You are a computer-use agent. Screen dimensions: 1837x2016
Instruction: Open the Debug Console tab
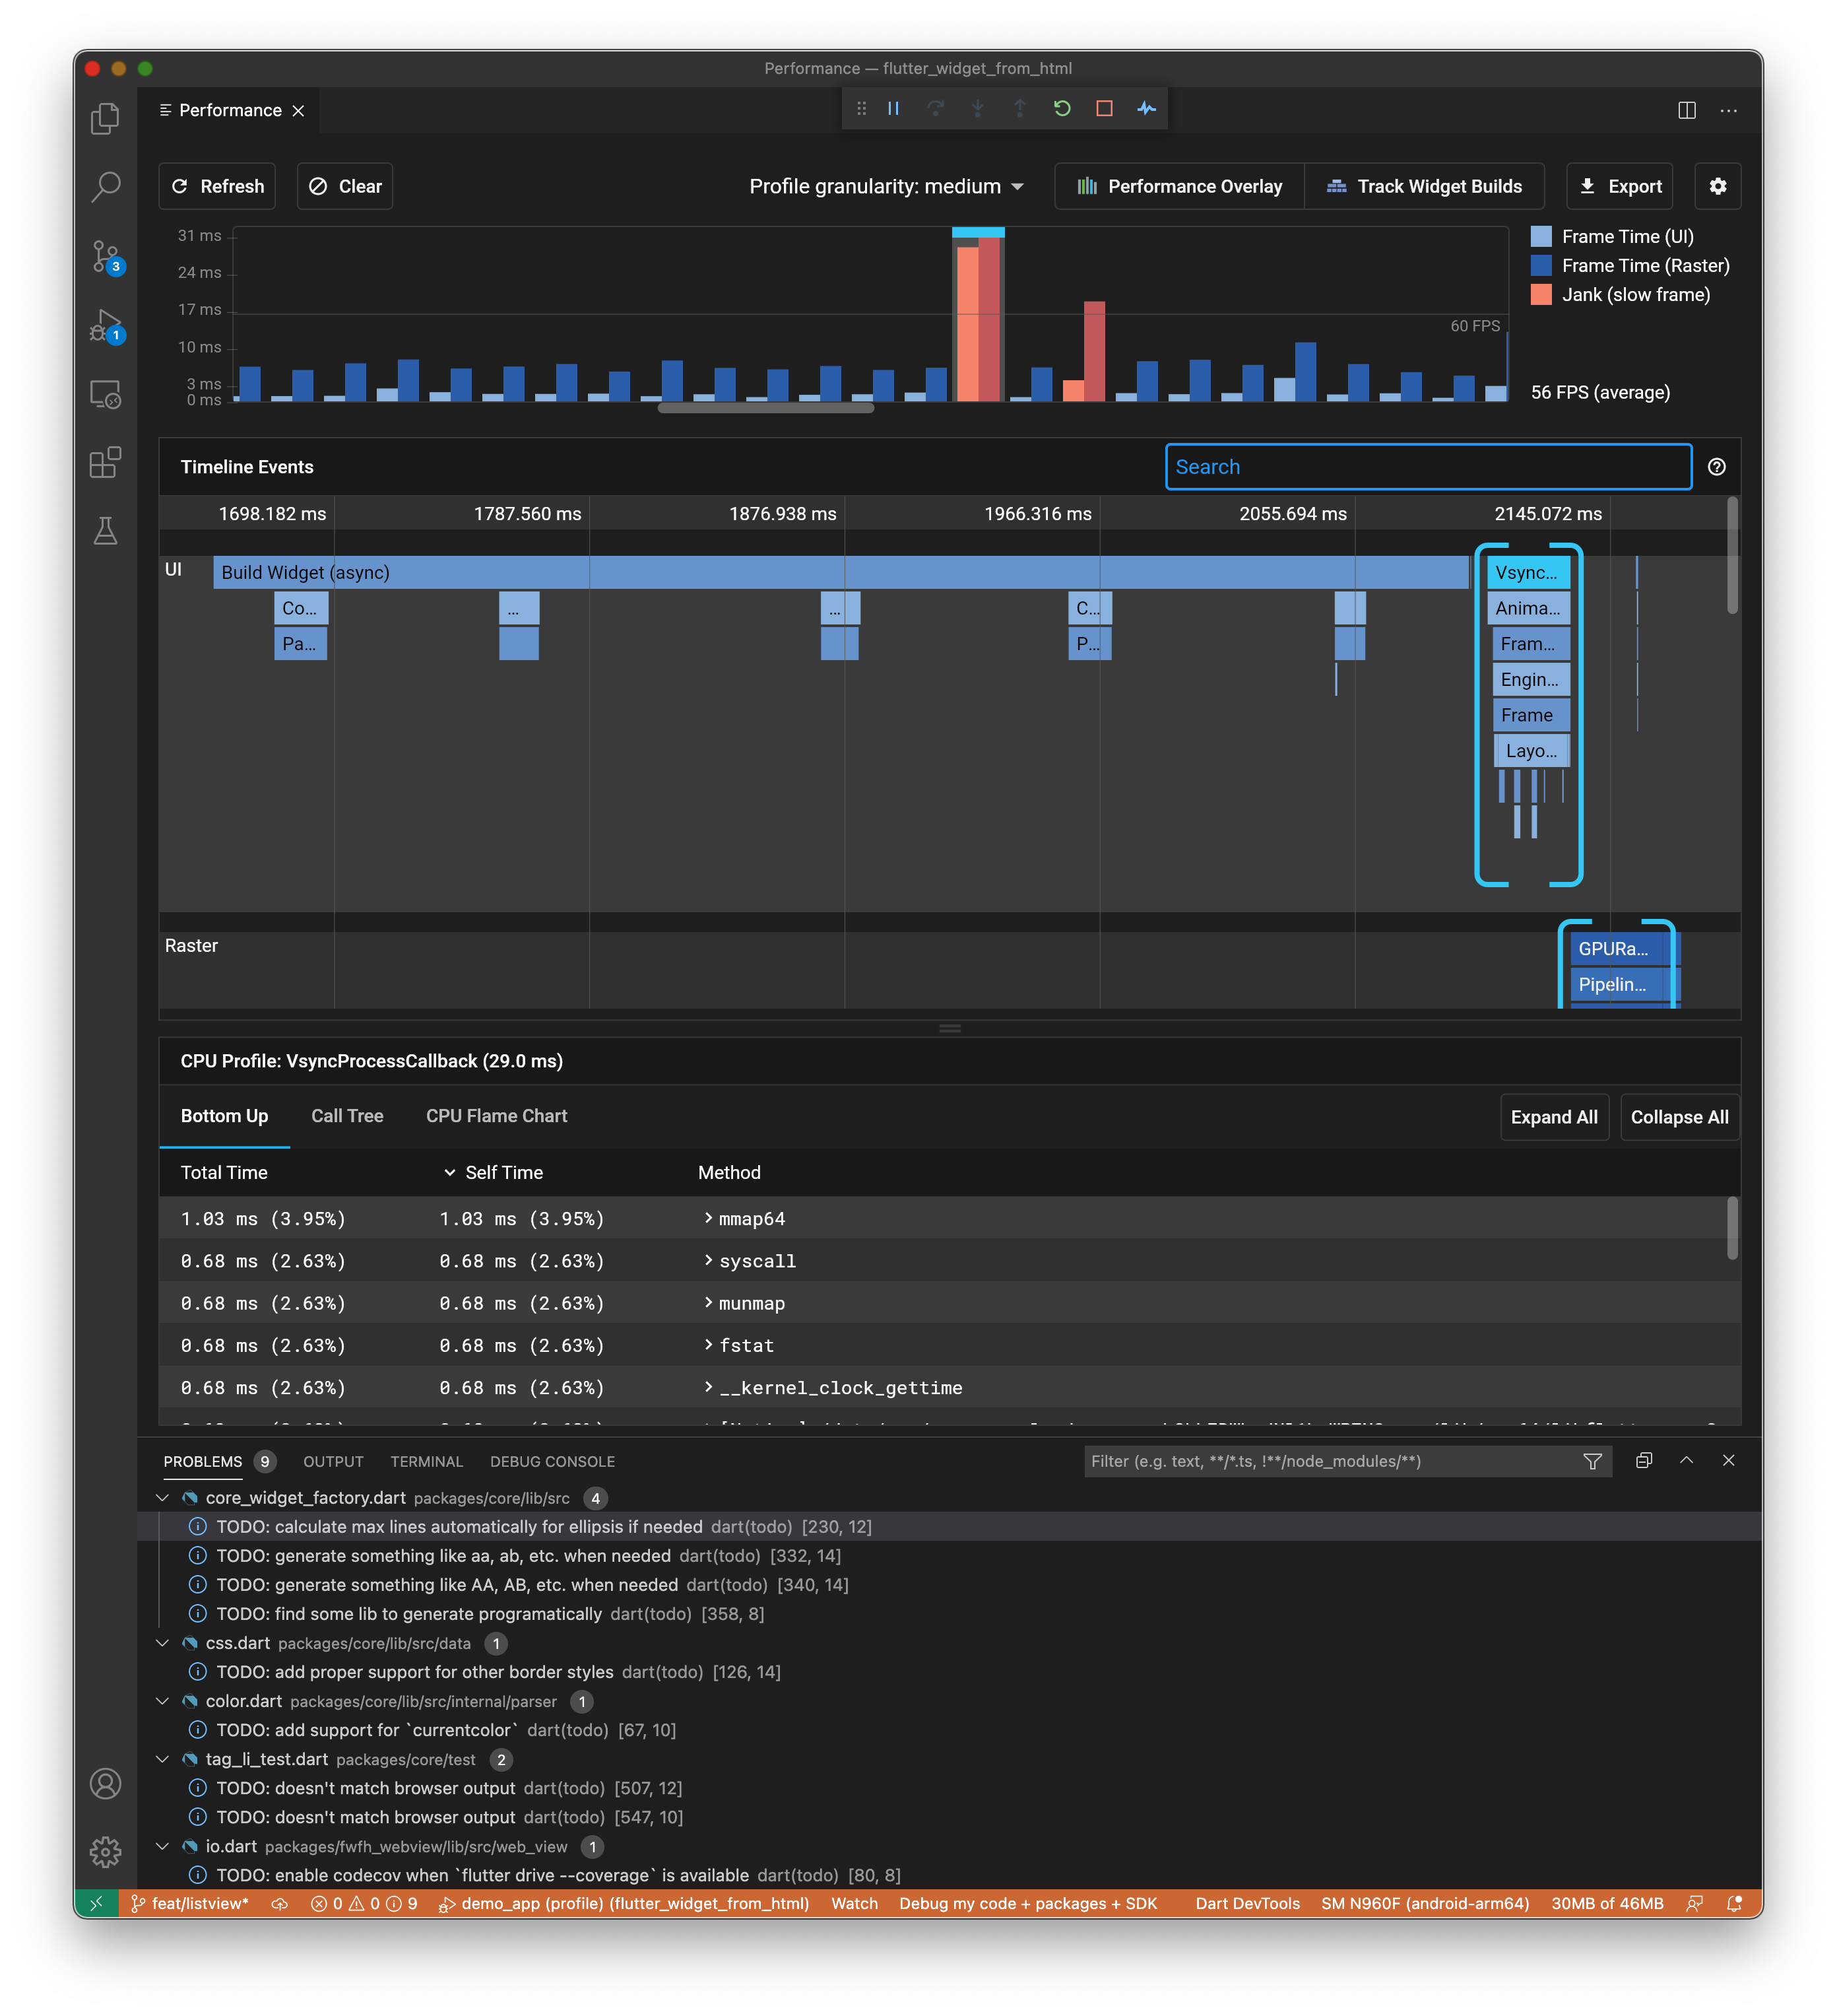click(x=552, y=1461)
